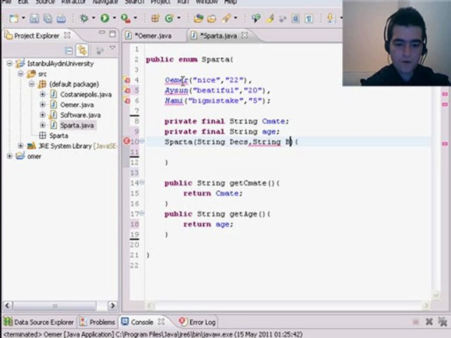
Task: Select the Sparta enum item in tree
Action: [59, 135]
